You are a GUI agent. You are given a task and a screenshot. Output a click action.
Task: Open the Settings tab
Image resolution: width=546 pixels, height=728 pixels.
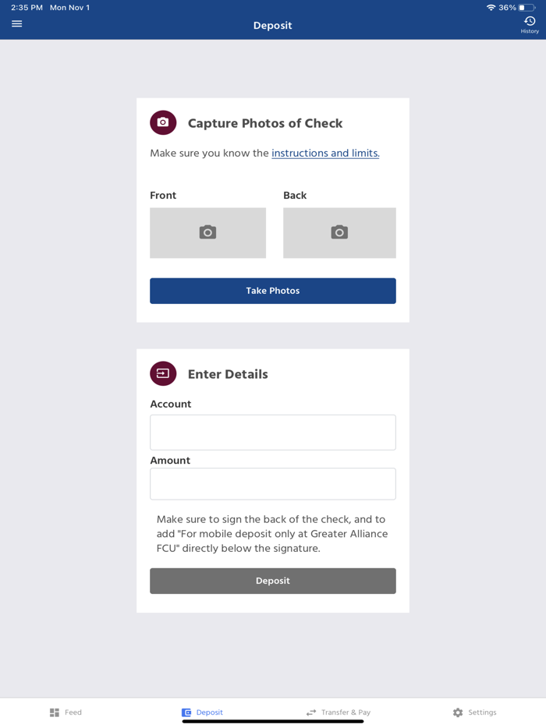click(475, 712)
